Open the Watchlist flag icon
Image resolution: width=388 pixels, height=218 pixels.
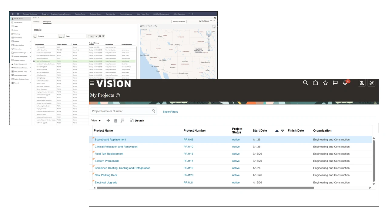tap(335, 83)
